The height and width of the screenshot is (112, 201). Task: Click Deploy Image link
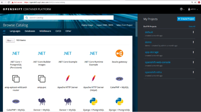[x=87, y=25]
